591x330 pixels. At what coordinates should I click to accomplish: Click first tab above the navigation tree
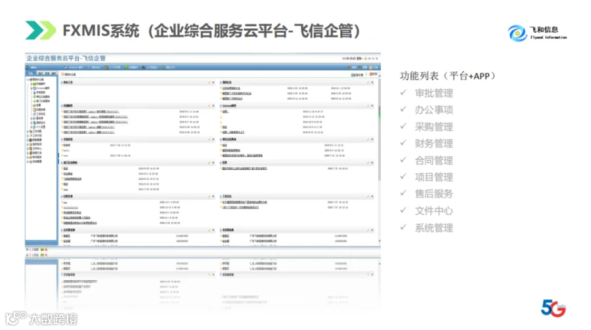coord(32,73)
